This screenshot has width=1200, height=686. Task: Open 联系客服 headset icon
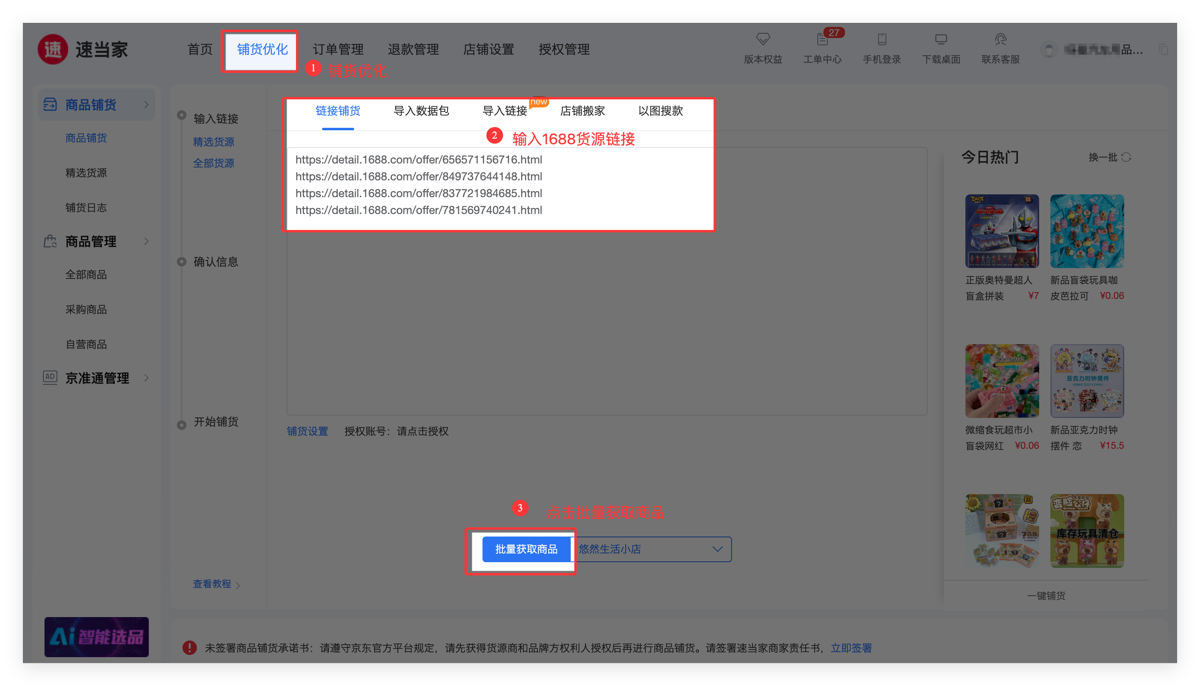click(1000, 39)
